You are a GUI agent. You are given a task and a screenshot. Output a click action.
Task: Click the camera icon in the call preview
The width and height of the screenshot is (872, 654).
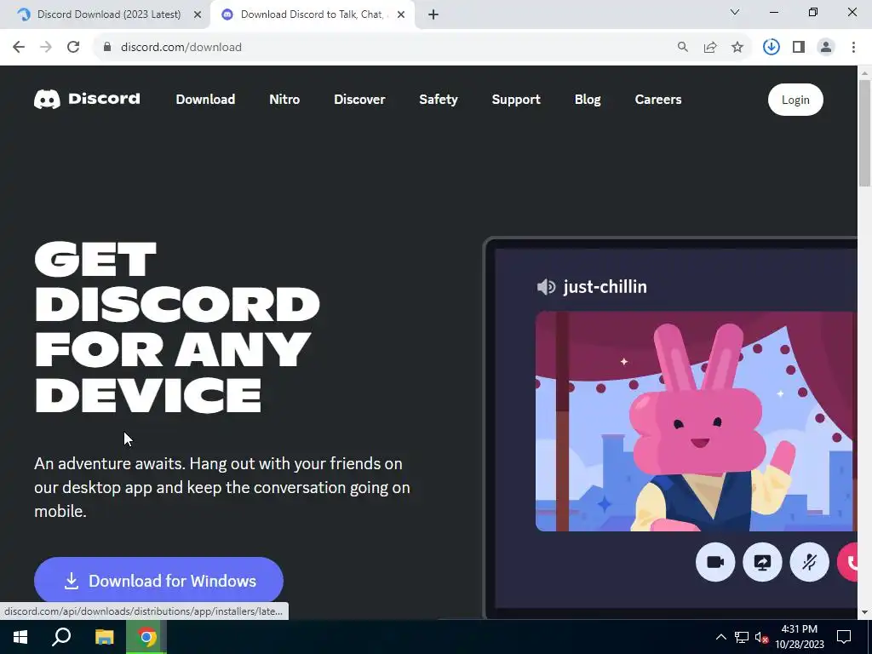(x=715, y=562)
